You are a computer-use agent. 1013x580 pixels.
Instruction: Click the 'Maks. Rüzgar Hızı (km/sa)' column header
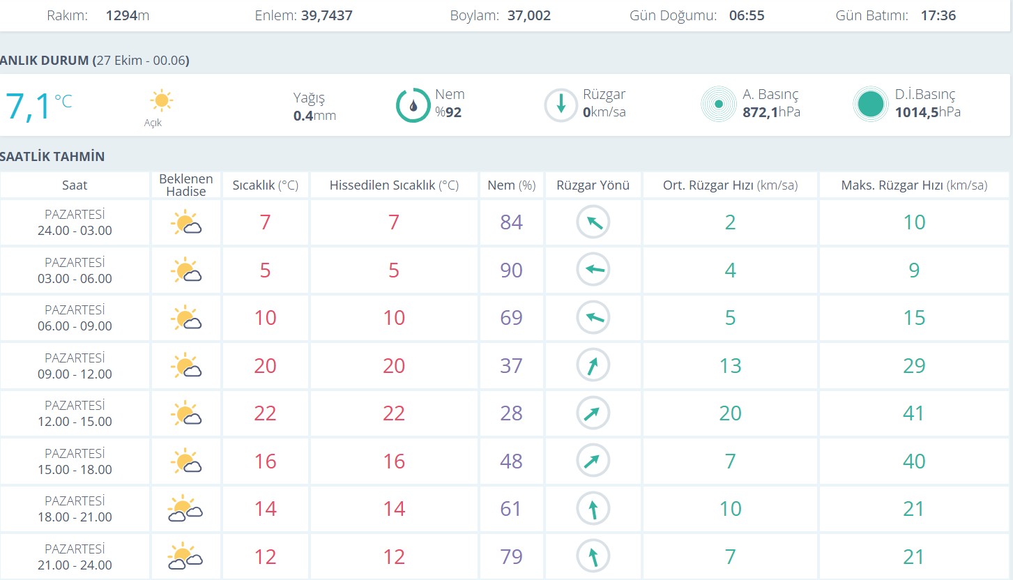(x=914, y=185)
